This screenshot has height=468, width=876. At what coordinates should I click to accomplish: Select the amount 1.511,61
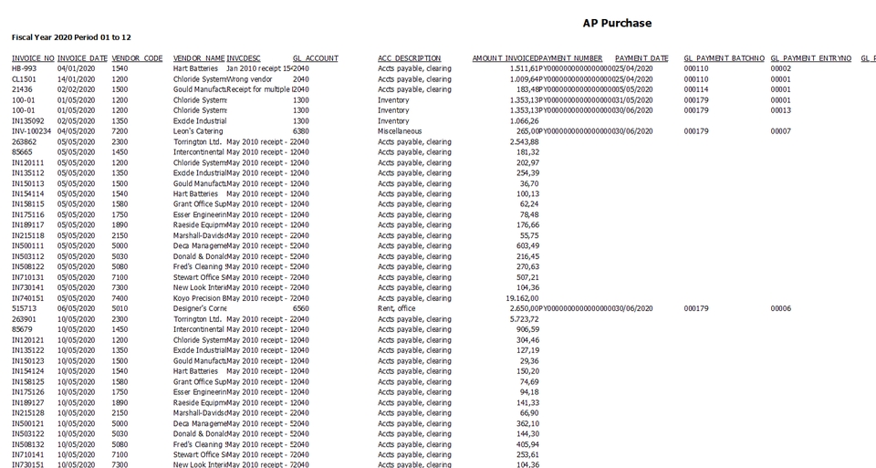click(x=525, y=68)
